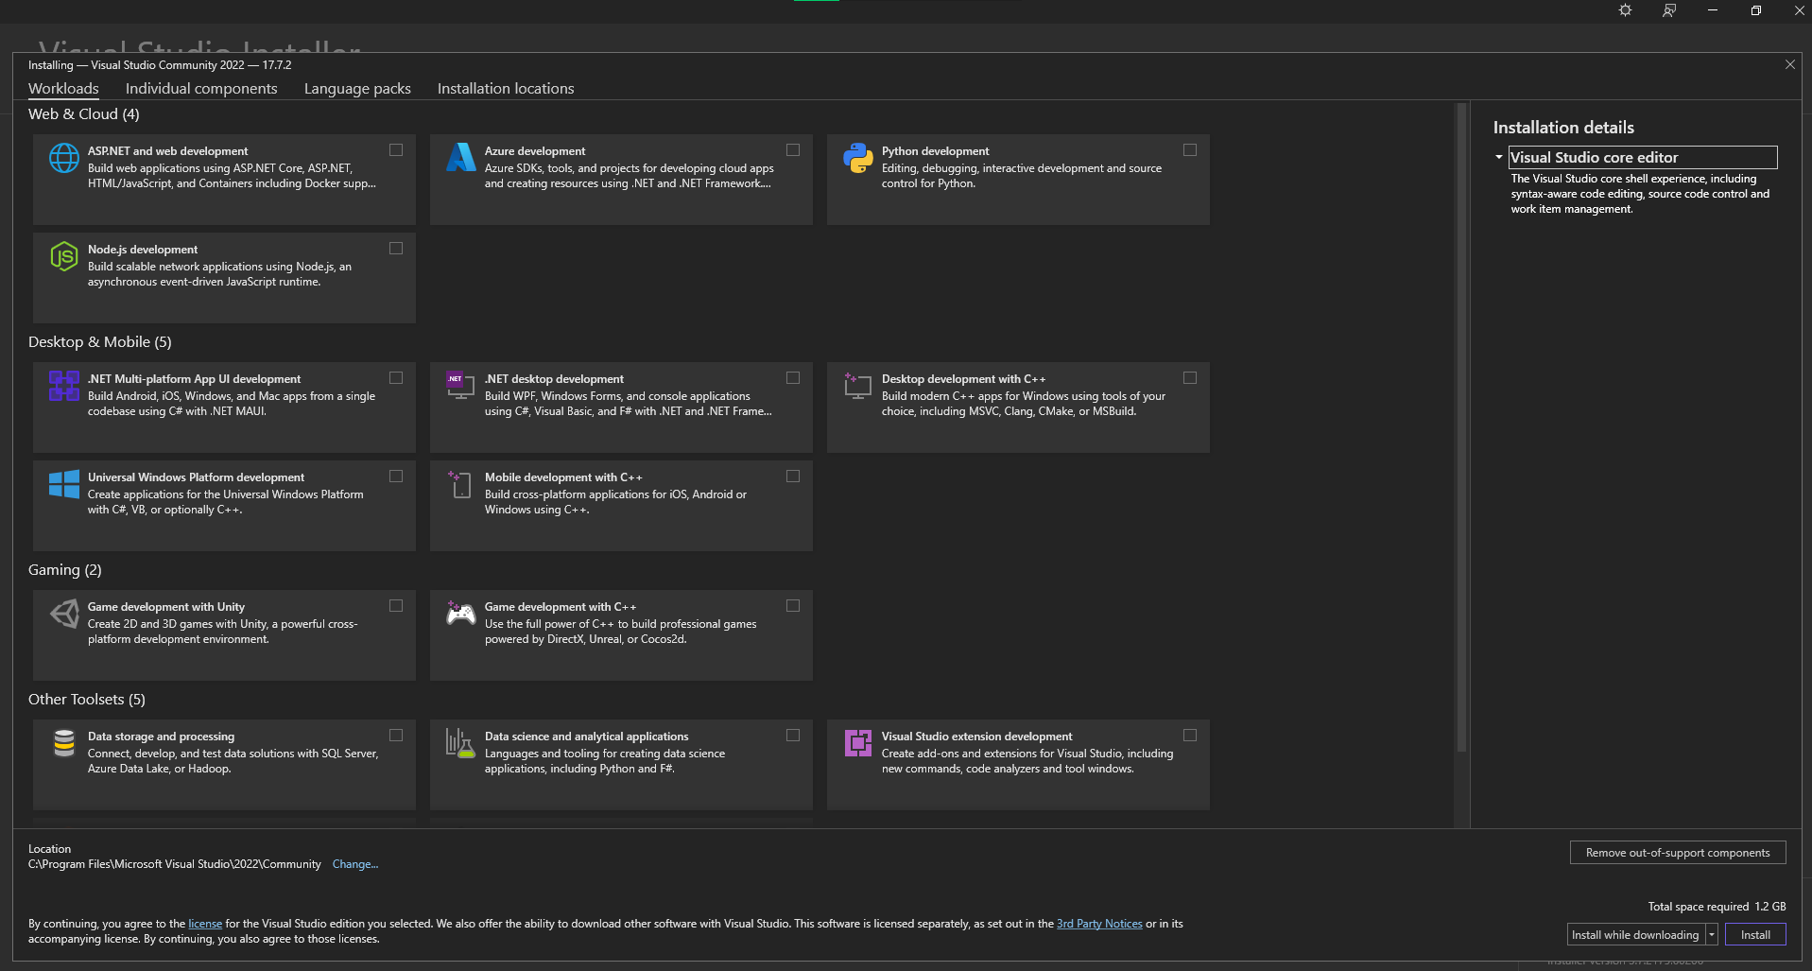This screenshot has height=971, width=1812.
Task: Check Azure development workload
Action: (x=793, y=150)
